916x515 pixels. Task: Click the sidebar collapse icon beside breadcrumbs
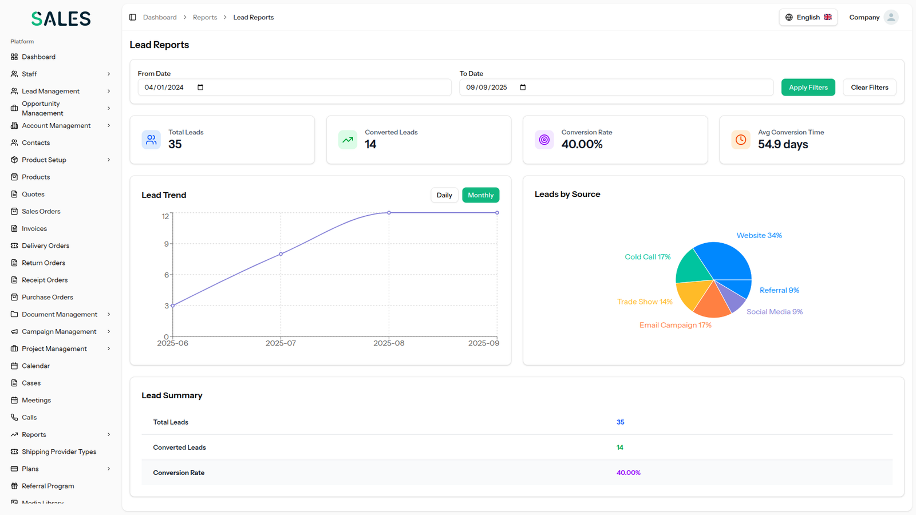(x=133, y=17)
